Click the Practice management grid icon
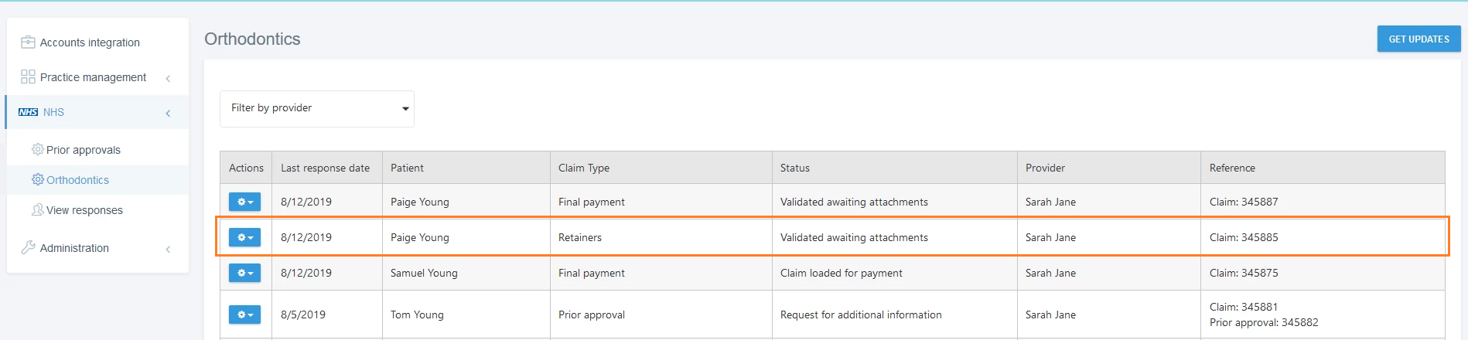Image resolution: width=1468 pixels, height=340 pixels. [28, 76]
